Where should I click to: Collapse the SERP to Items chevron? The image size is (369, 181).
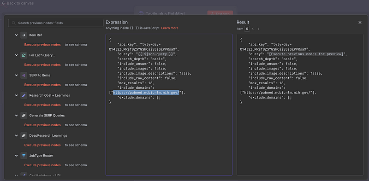[x=16, y=76]
